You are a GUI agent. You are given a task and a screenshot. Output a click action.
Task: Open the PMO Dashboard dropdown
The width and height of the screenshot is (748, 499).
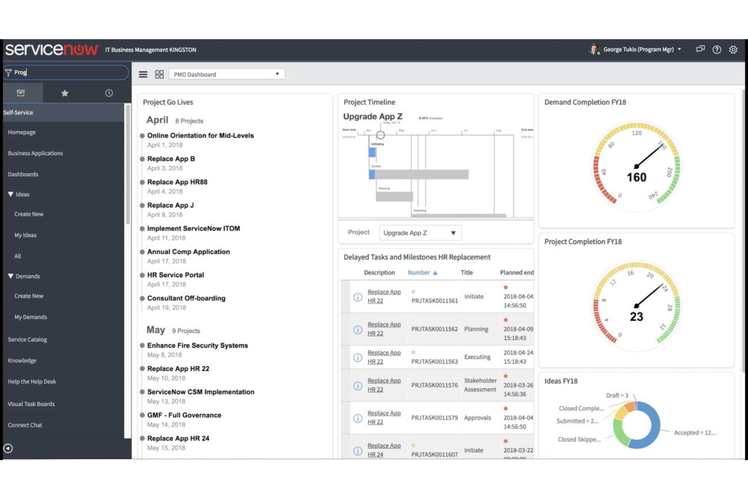pos(226,74)
